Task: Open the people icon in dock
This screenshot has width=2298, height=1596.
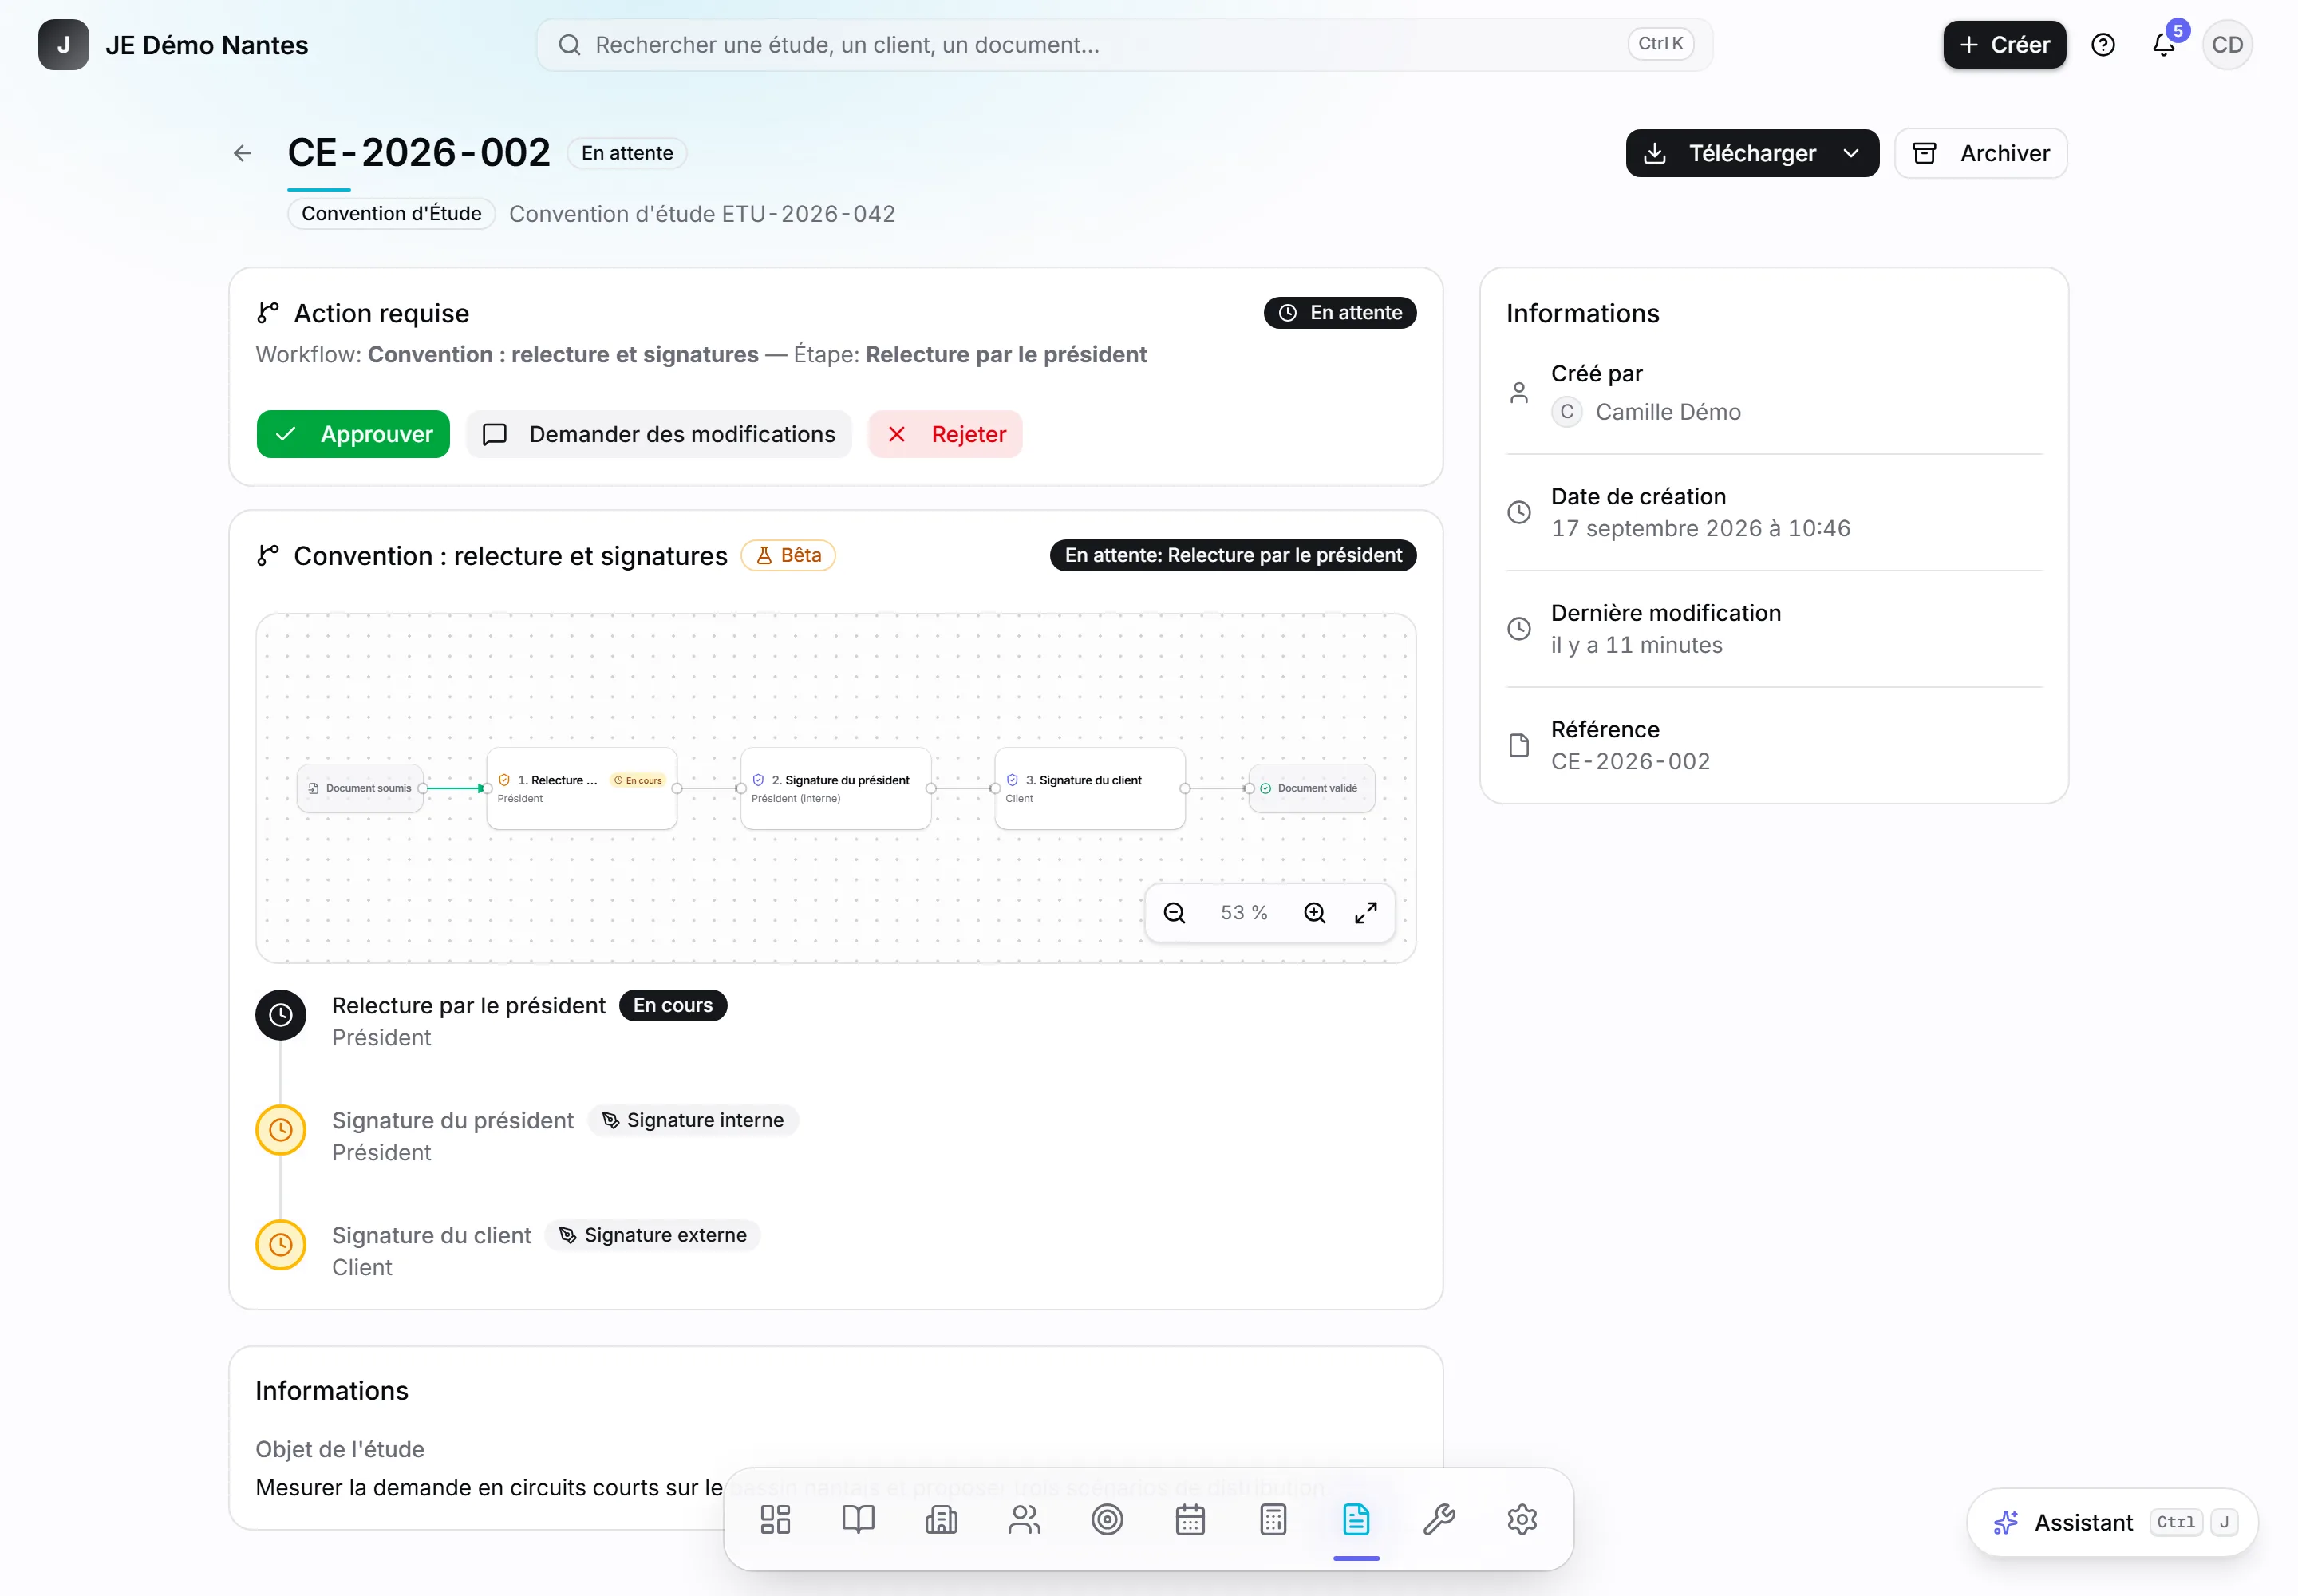Action: tap(1024, 1520)
